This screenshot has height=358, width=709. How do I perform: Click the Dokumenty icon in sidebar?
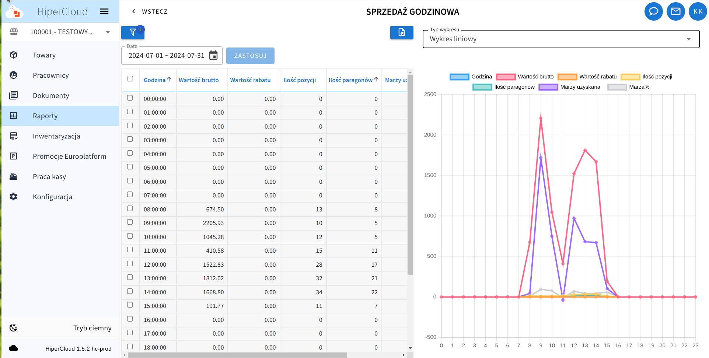coord(14,95)
